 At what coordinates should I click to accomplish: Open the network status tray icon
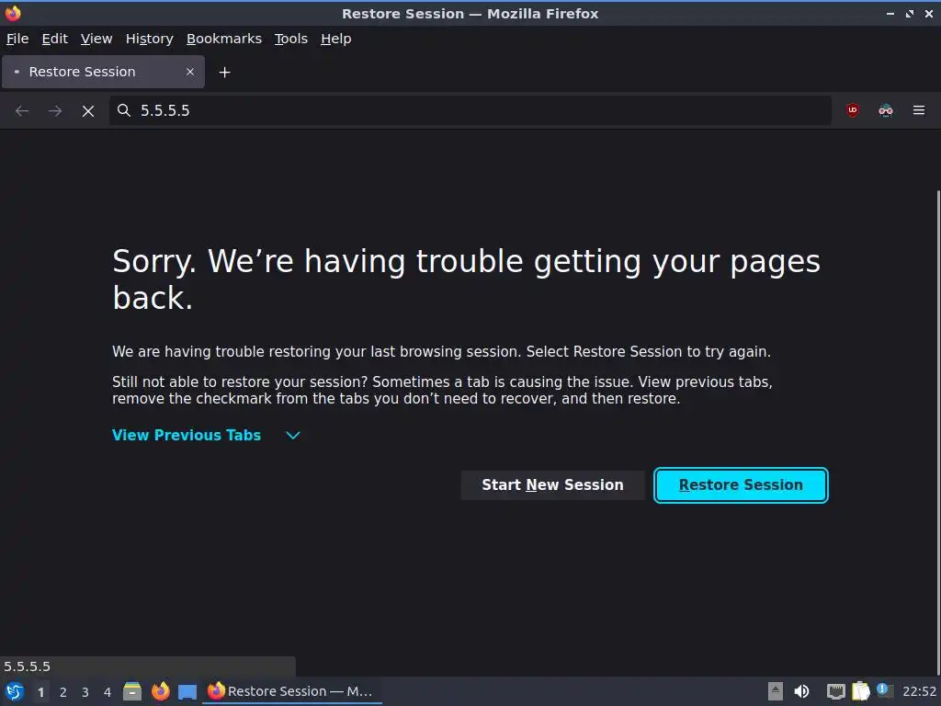click(x=836, y=691)
